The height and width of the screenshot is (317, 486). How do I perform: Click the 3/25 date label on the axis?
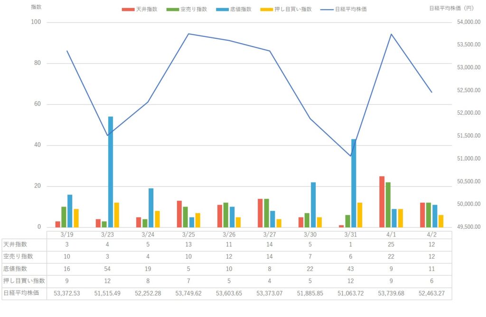pyautogui.click(x=188, y=234)
